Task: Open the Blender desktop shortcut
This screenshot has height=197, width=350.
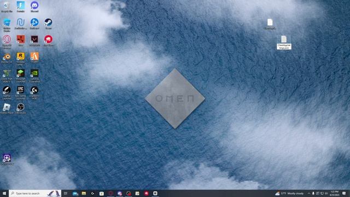Action: (7, 58)
